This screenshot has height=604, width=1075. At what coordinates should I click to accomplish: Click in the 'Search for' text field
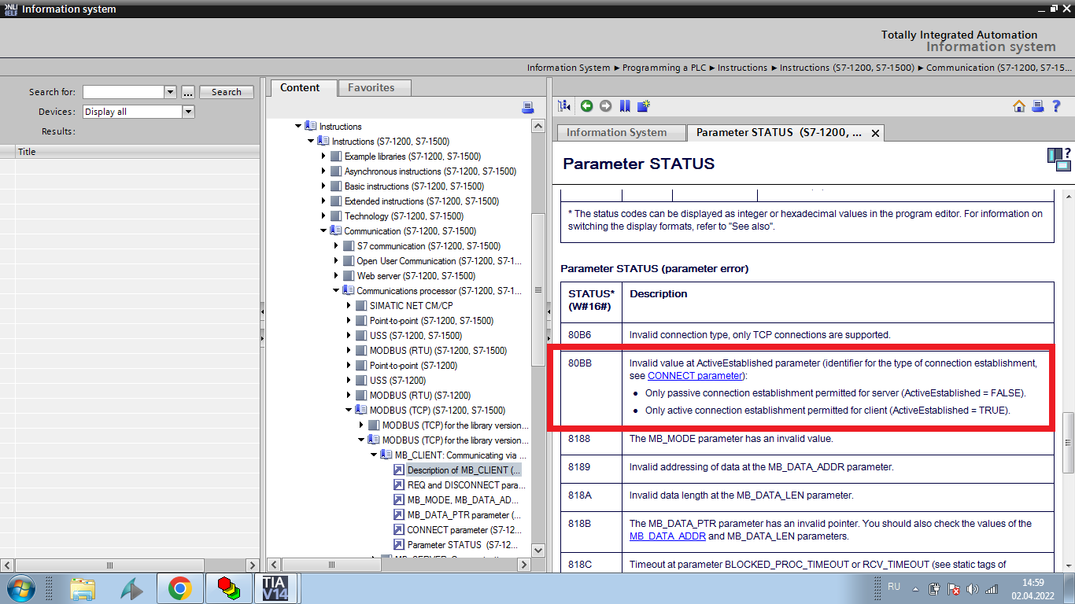[123, 92]
